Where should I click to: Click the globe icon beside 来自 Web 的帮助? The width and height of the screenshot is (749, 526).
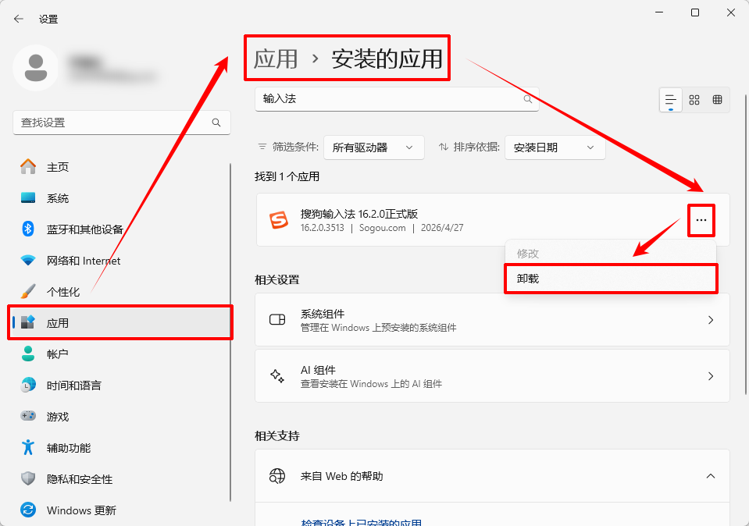(277, 476)
